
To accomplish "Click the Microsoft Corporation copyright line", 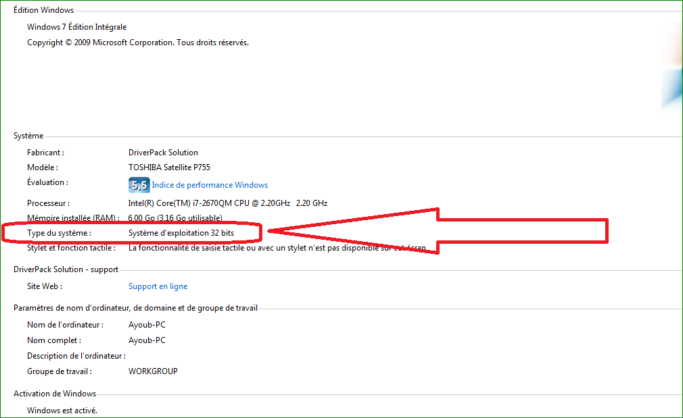I will [x=138, y=43].
